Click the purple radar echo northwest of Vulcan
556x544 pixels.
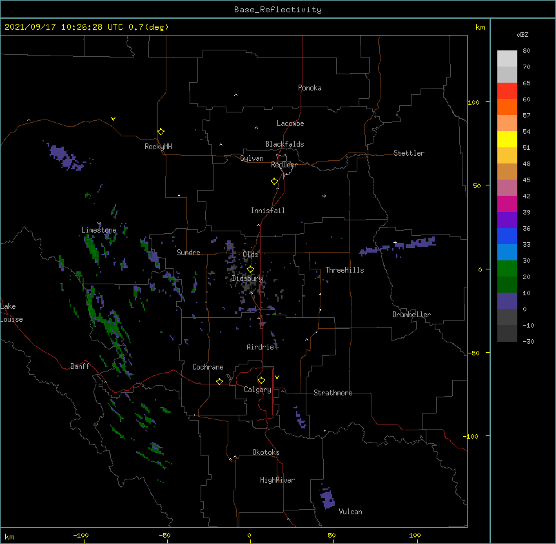coord(327,498)
